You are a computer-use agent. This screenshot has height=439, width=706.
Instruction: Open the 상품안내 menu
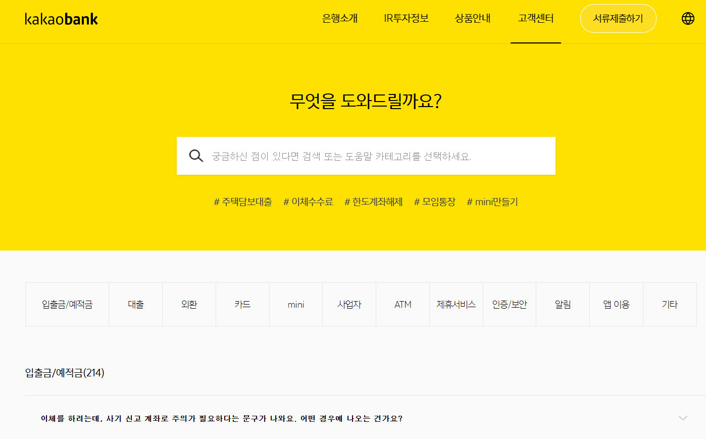[x=473, y=18]
